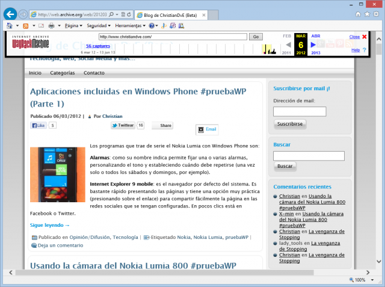Open the Categorías navigation item
The height and width of the screenshot is (287, 385).
click(x=63, y=73)
